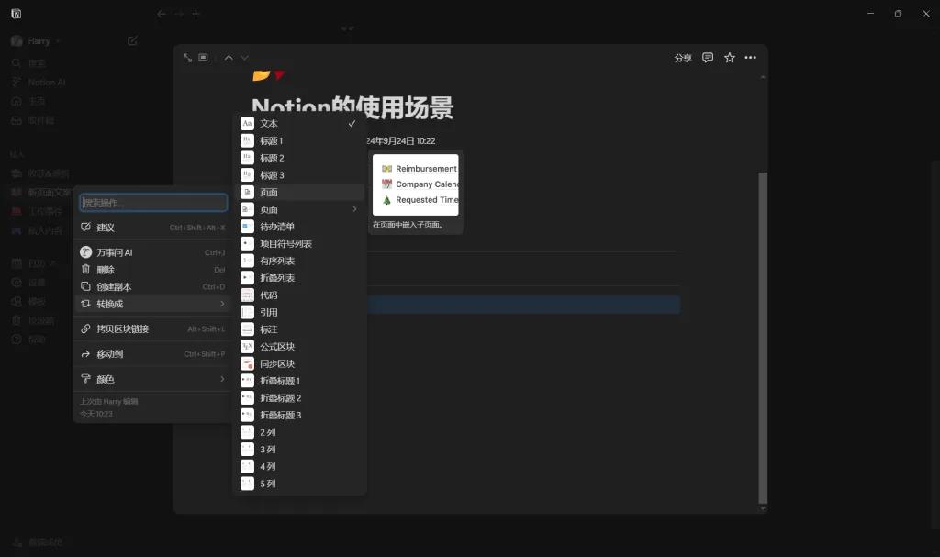Open the Harry workspace switcher
The height and width of the screenshot is (557, 940).
tap(36, 40)
